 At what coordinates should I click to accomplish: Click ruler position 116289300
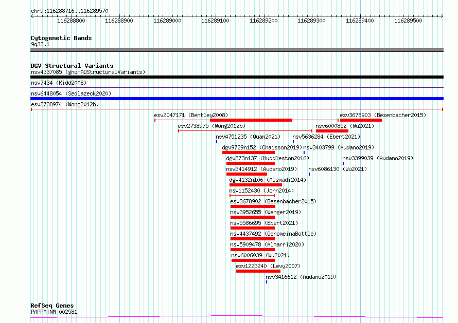(311, 21)
